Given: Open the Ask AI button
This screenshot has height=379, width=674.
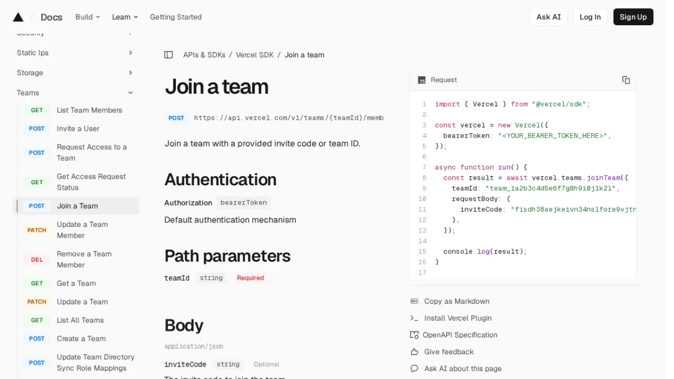Looking at the screenshot, I should 548,17.
